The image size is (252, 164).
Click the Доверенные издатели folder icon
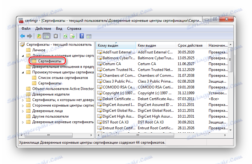28,94
